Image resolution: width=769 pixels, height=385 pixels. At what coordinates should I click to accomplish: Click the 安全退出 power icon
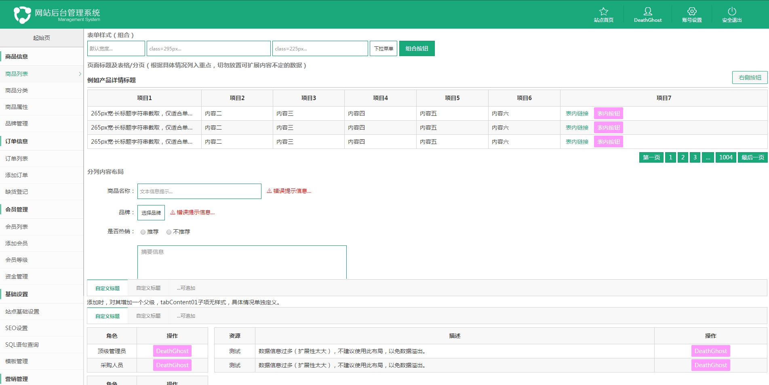coord(731,11)
